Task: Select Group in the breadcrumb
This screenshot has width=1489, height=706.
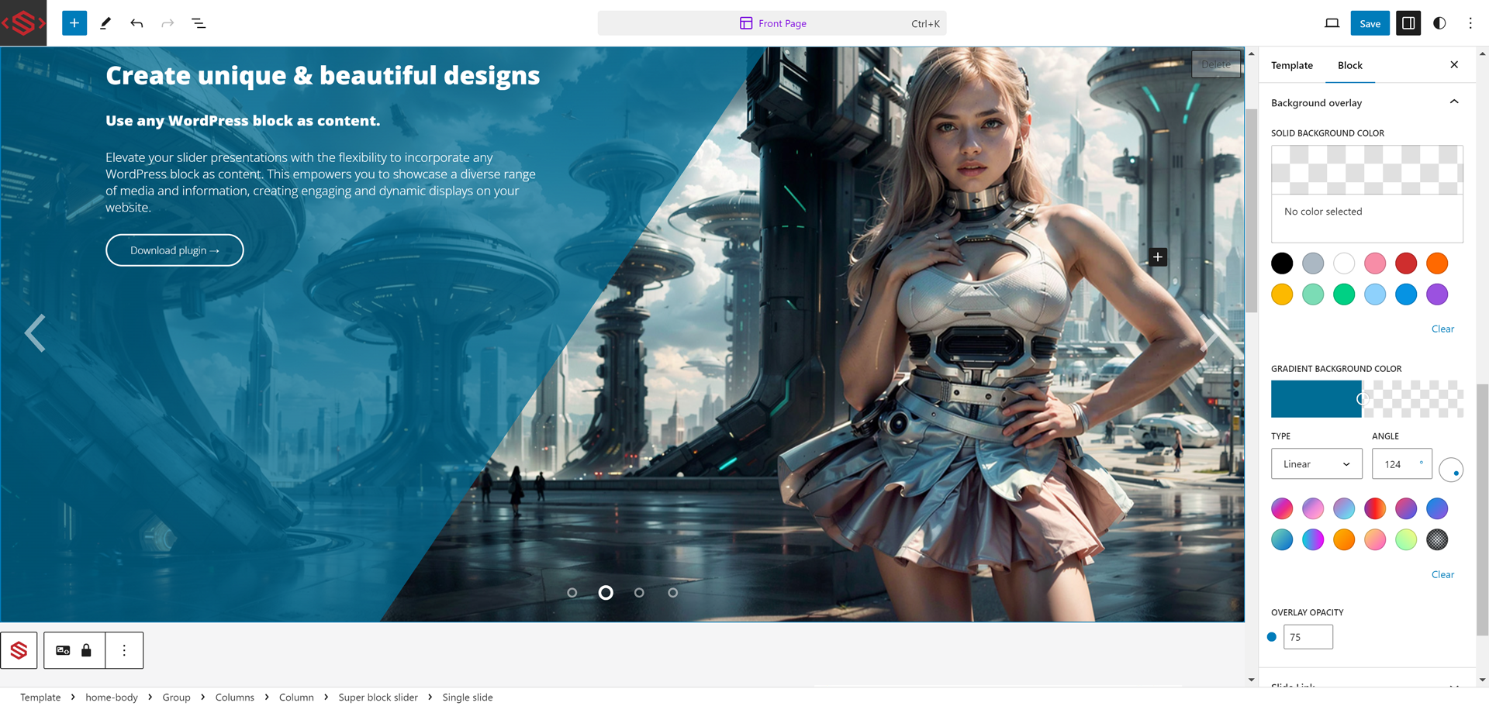Action: (176, 697)
